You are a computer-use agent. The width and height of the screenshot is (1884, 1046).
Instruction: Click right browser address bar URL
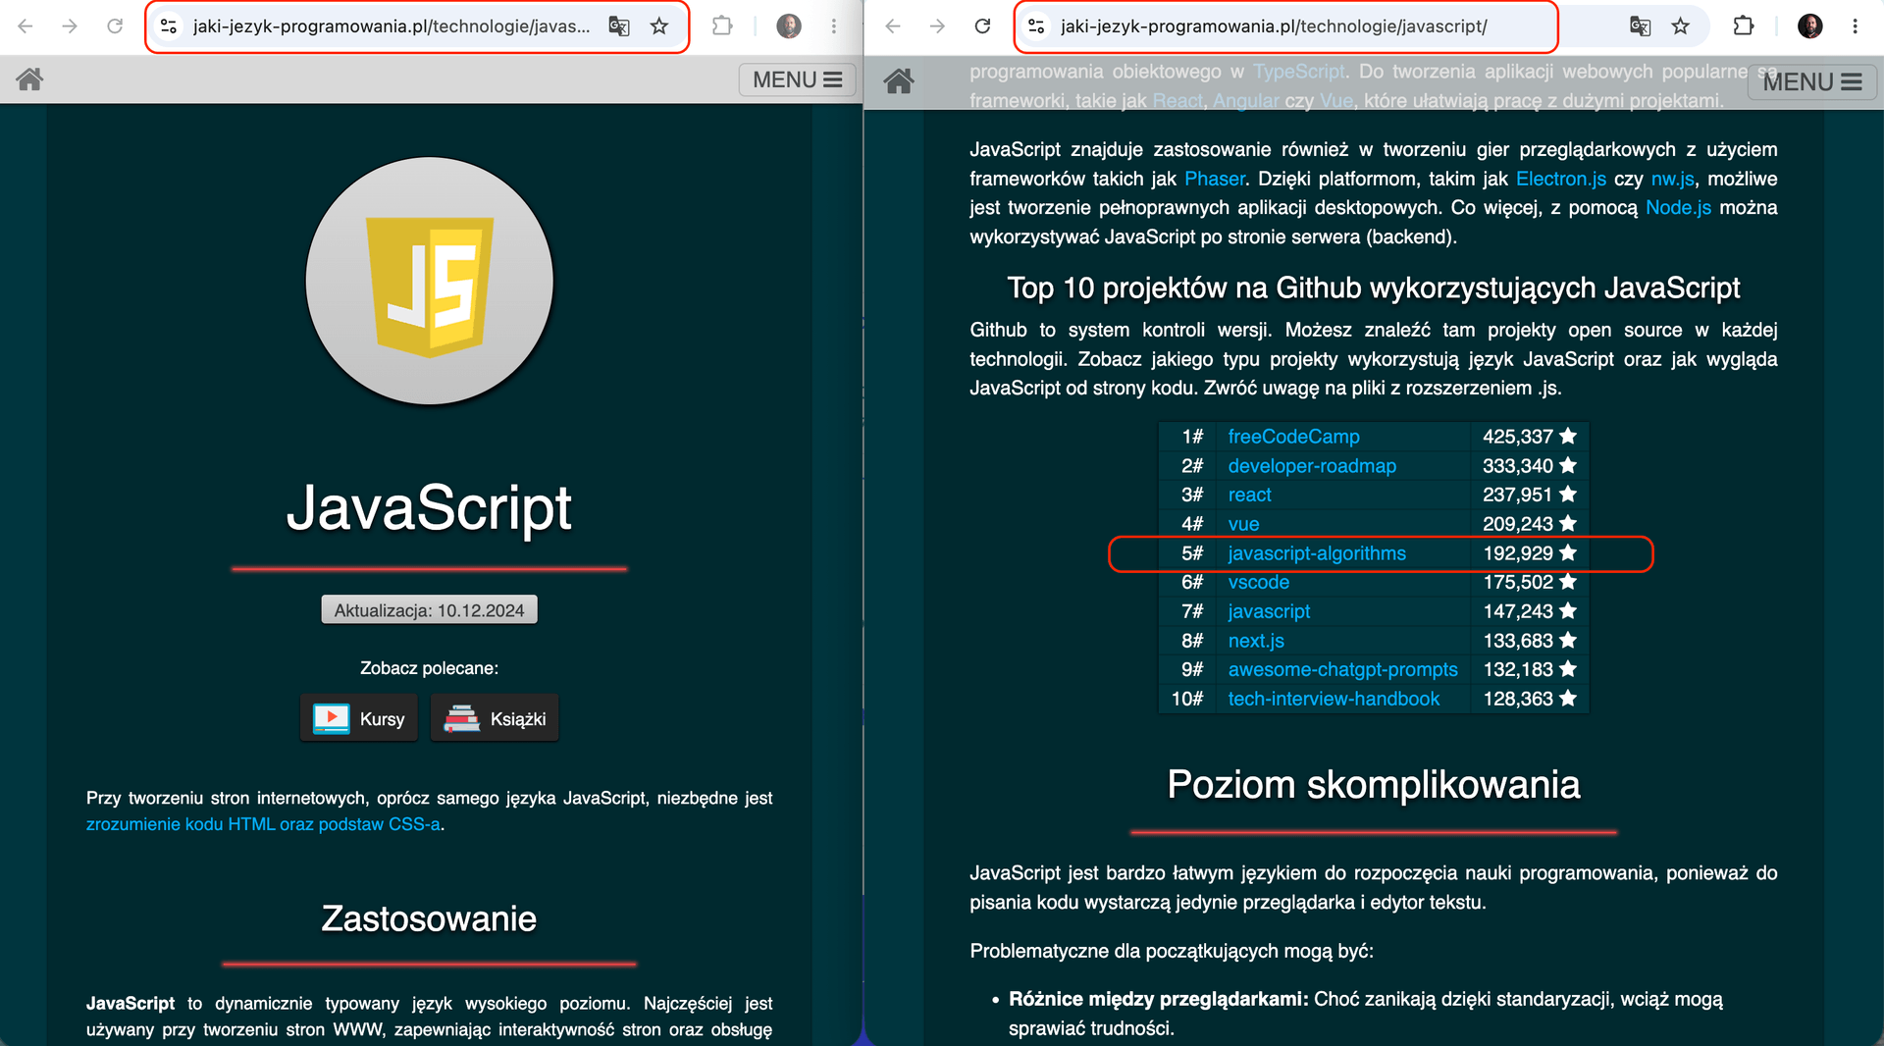1274,26
